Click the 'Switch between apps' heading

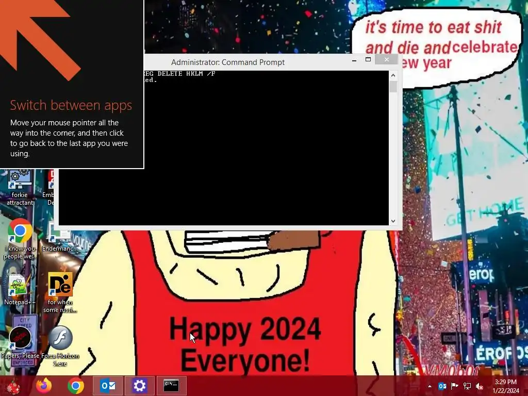[71, 105]
